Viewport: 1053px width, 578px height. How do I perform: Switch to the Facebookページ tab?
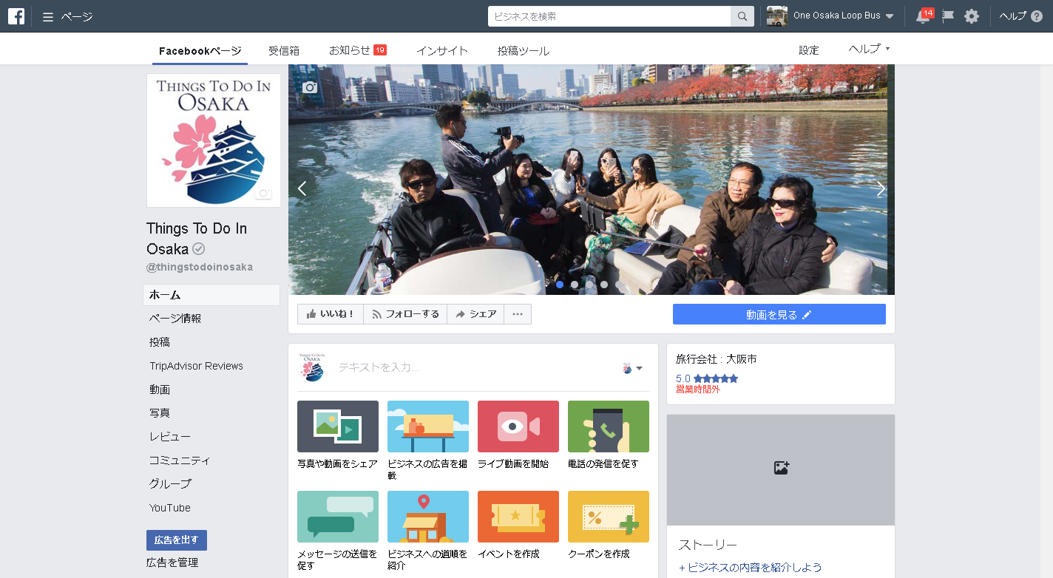click(x=200, y=51)
